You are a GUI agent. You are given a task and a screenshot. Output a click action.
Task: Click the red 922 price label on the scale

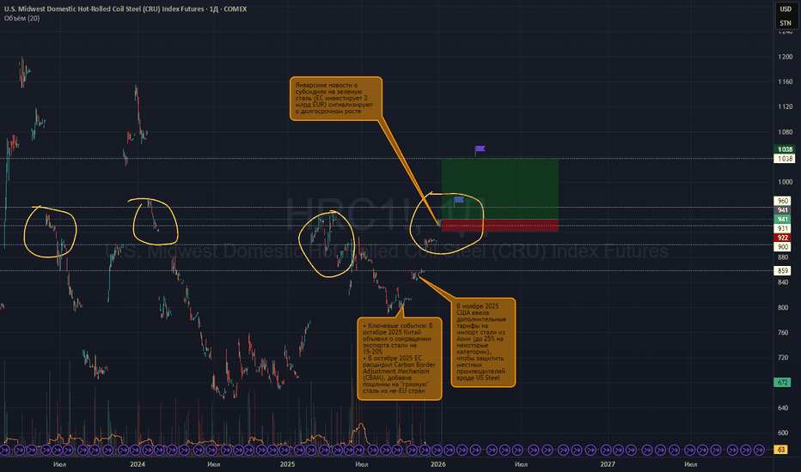point(784,237)
